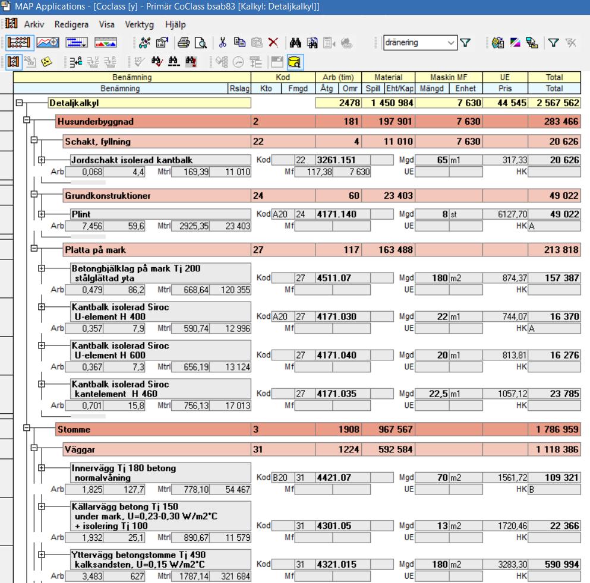Click the binoculars with document icon
The image size is (590, 583).
pos(313,43)
